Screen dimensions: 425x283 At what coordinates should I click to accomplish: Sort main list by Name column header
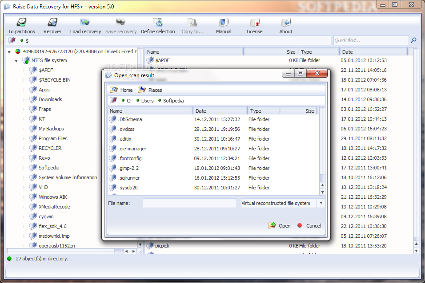194,51
